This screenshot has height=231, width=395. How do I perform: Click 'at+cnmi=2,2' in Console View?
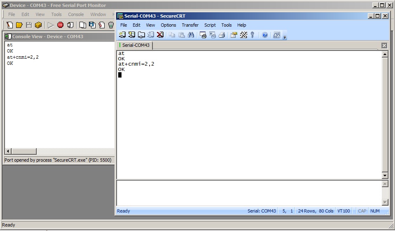click(23, 57)
